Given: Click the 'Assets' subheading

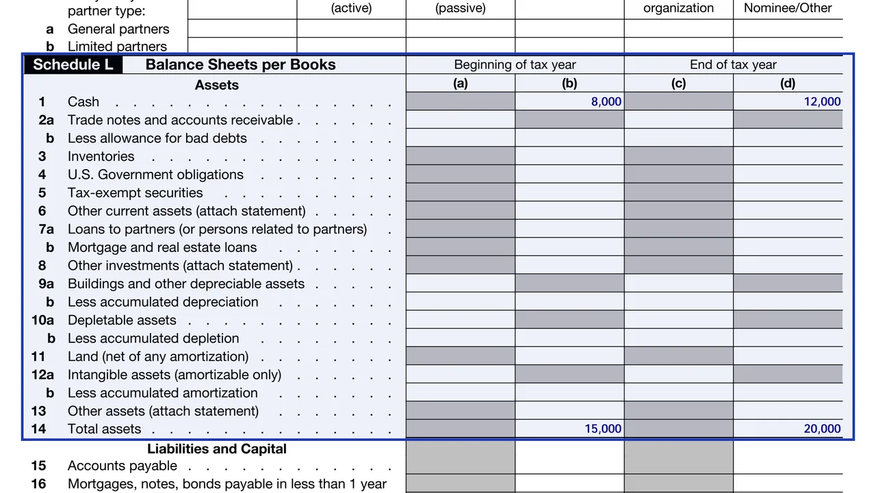Looking at the screenshot, I should tap(217, 85).
